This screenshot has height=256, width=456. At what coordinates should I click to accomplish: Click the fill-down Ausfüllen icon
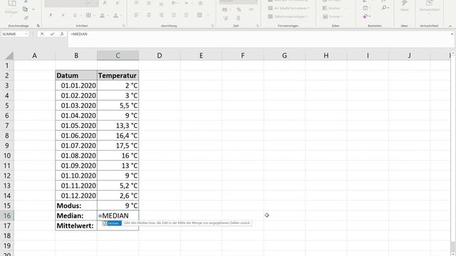[366, 8]
